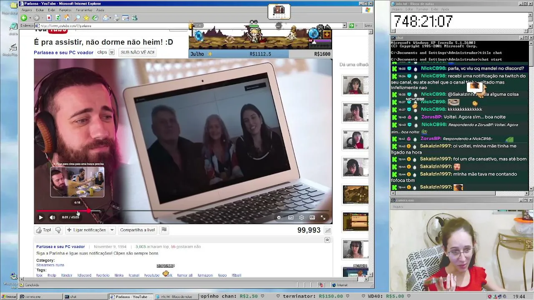Mute the video volume

click(52, 217)
